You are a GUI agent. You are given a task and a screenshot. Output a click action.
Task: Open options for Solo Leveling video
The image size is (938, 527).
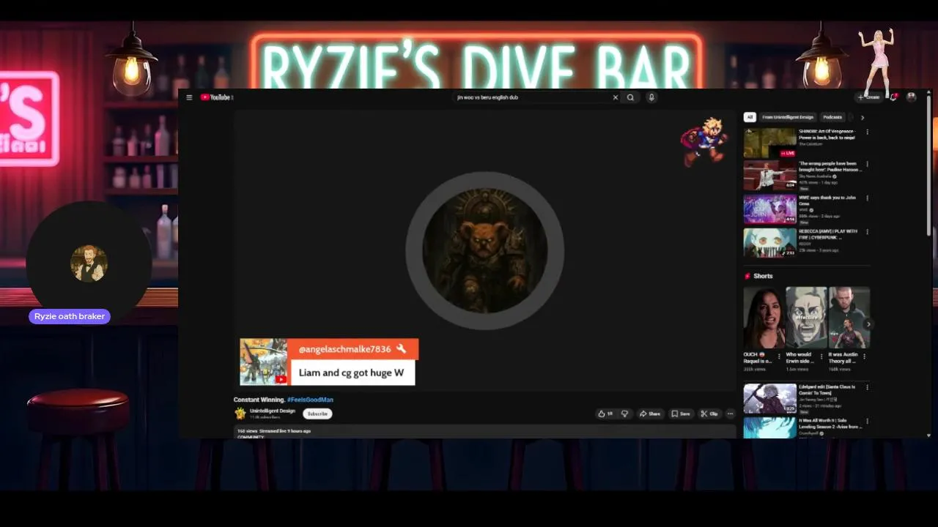(868, 422)
